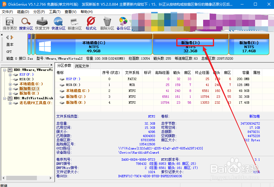Open Search Partition (搜索分区) tool
This screenshot has height=187, width=274.
pos(26,24)
